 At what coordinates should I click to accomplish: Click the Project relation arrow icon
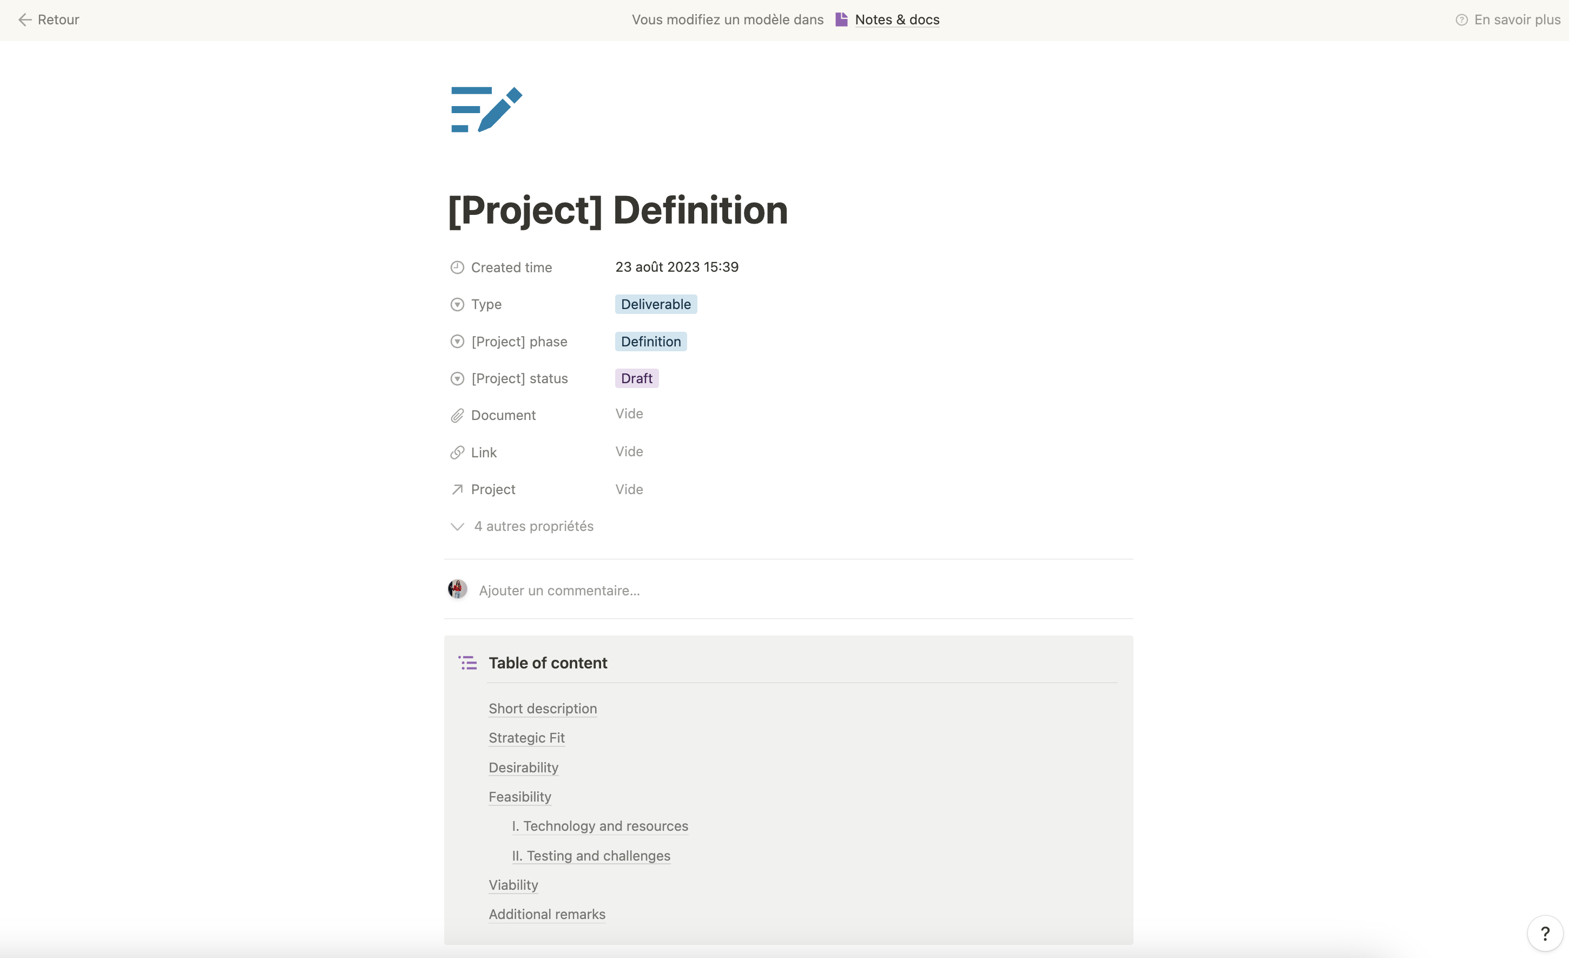tap(457, 490)
